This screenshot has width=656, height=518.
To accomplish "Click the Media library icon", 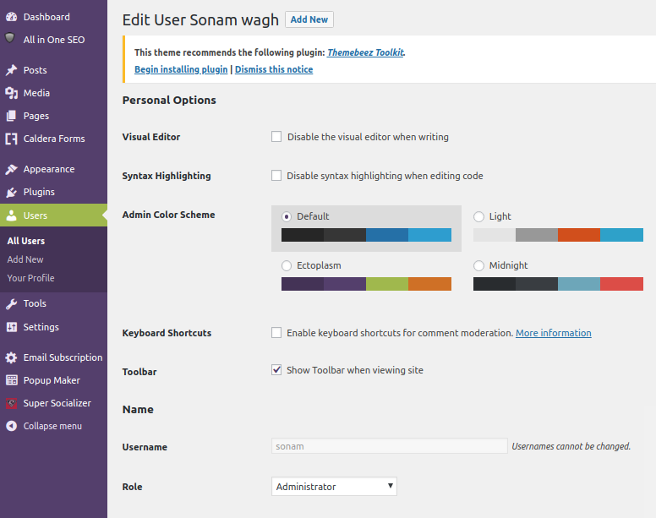I will tap(11, 93).
